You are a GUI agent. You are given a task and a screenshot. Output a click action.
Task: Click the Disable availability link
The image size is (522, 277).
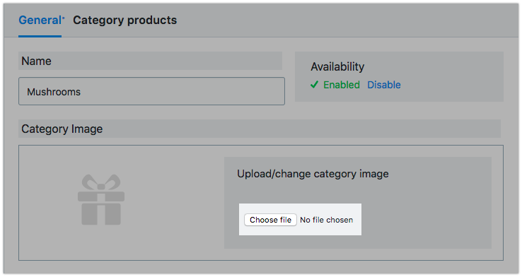click(x=384, y=85)
